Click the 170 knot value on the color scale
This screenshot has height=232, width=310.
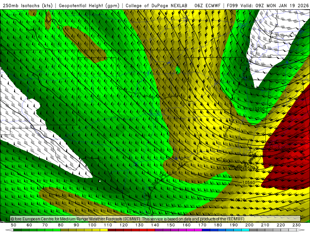click(202, 225)
